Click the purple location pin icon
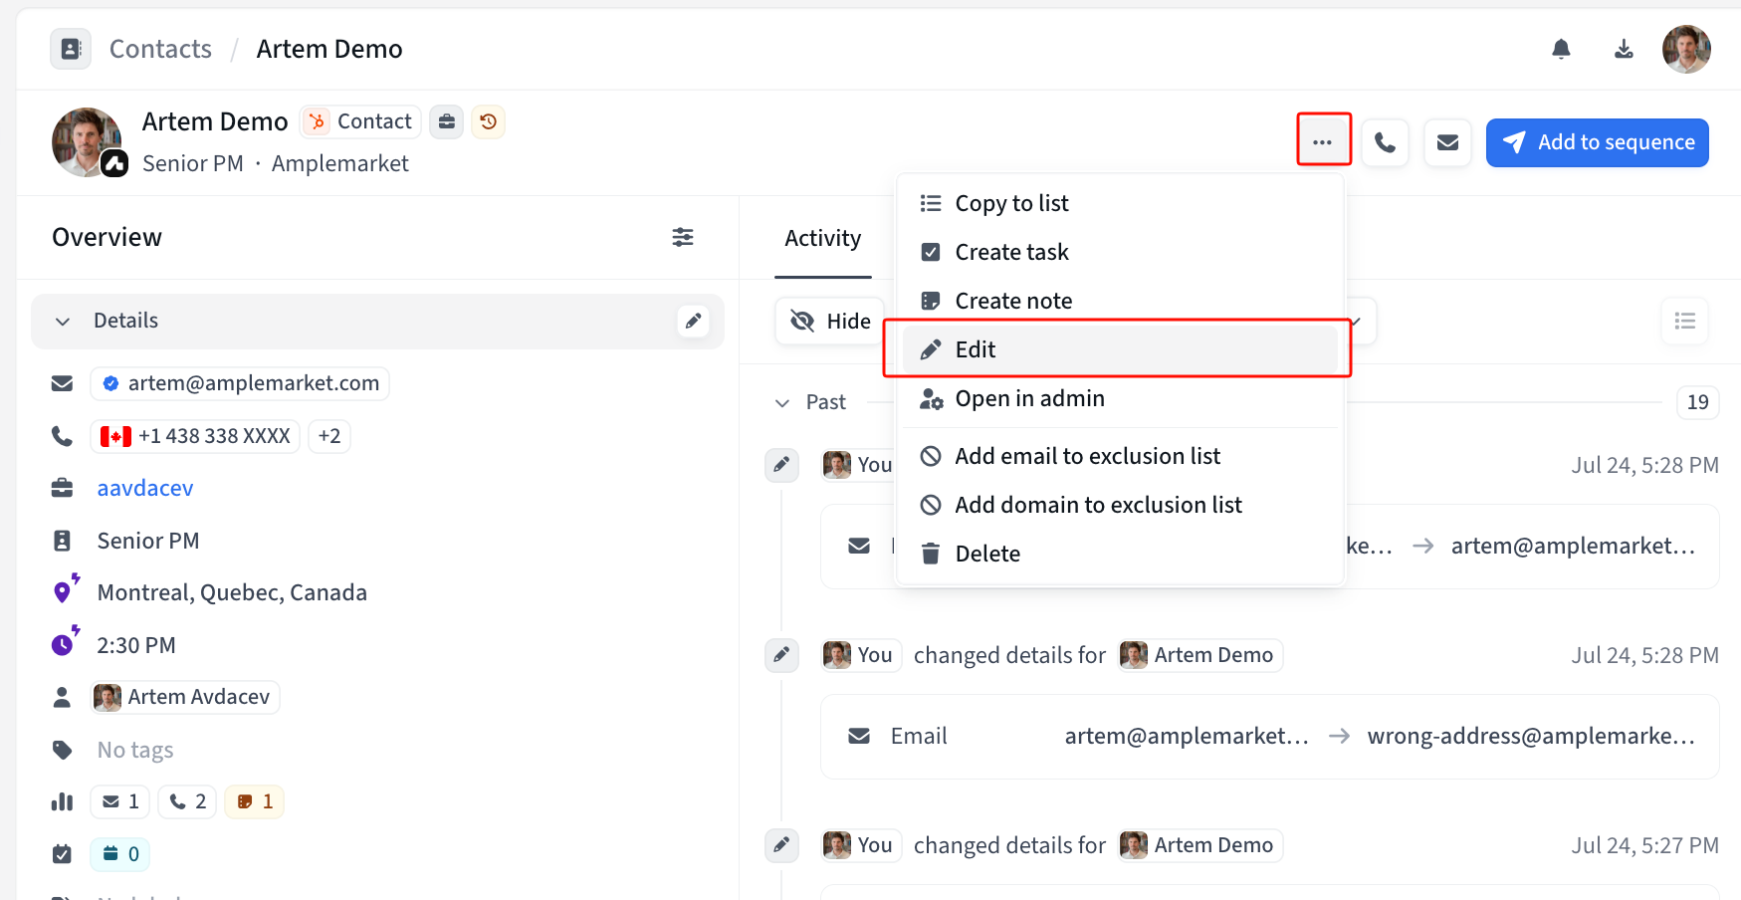The width and height of the screenshot is (1741, 900). pos(65,590)
